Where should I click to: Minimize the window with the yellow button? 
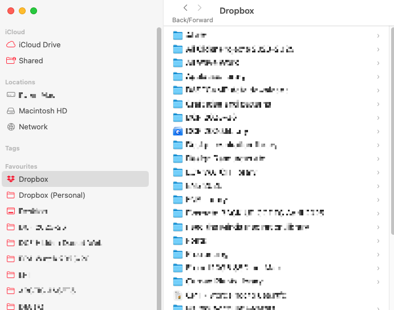coord(22,11)
